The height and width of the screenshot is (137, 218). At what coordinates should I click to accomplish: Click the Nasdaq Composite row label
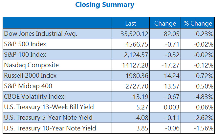click(x=31, y=65)
